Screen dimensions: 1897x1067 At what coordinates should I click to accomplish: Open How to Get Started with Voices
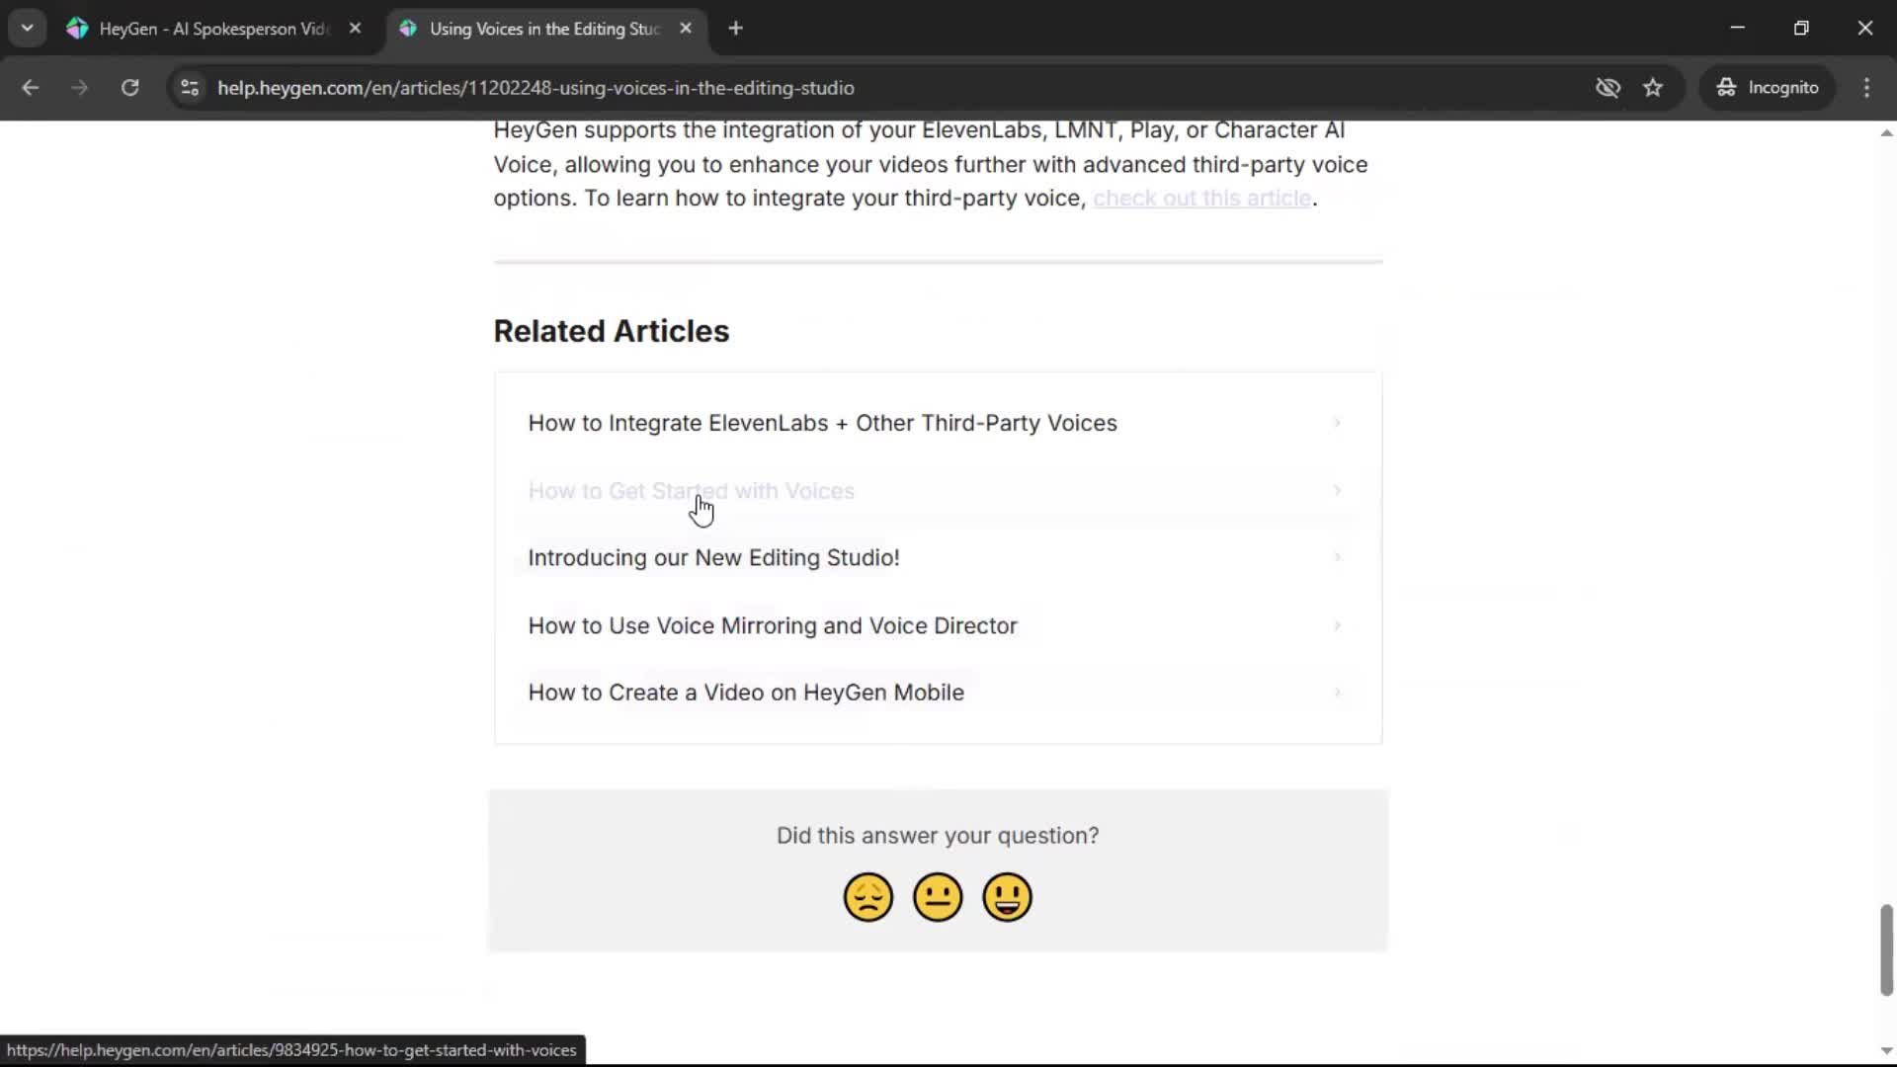click(x=691, y=491)
